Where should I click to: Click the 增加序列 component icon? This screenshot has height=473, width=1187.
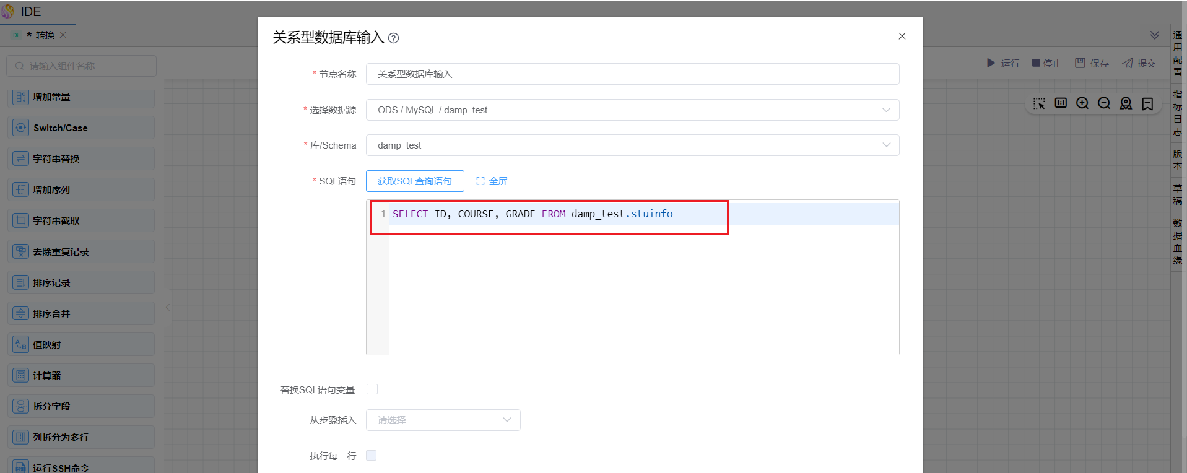coord(21,190)
